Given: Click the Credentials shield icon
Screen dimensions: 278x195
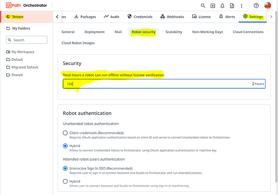Looking at the screenshot, I should (x=130, y=17).
